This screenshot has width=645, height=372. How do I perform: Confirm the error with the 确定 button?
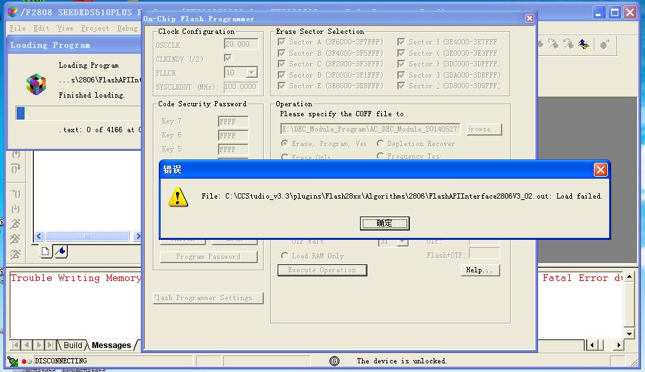tap(385, 223)
